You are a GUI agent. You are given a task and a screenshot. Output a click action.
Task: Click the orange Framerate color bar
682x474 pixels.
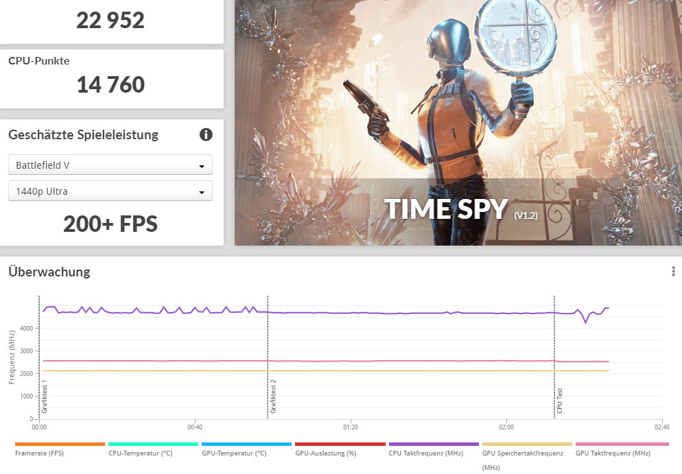60,444
